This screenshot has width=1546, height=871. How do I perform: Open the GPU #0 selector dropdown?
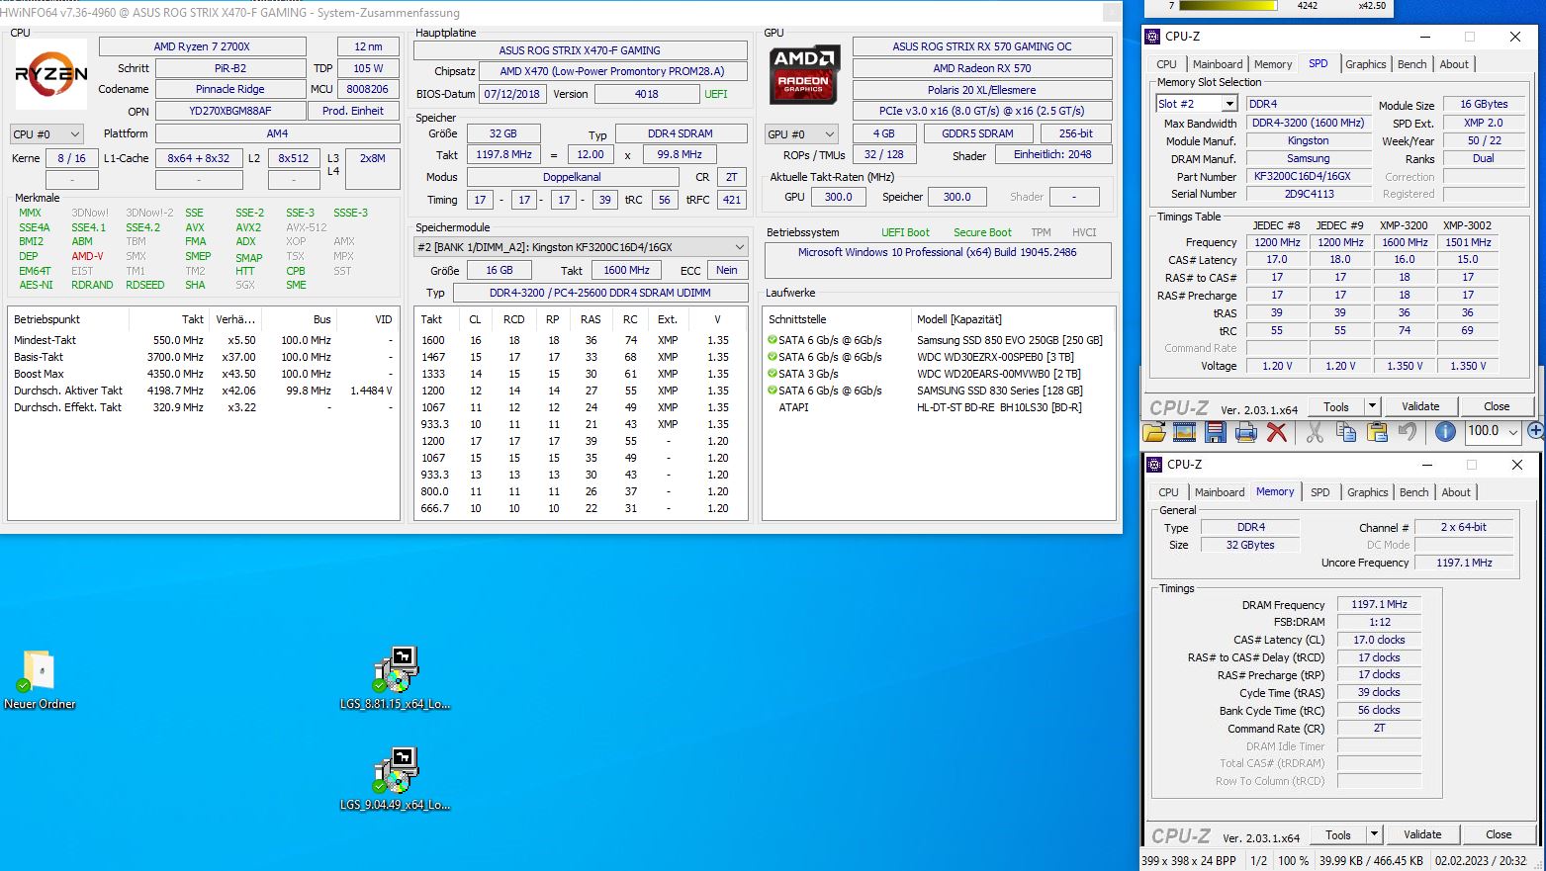[802, 134]
